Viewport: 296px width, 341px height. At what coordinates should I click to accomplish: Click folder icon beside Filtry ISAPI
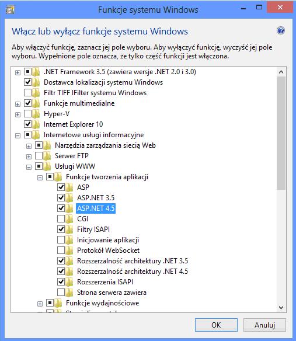point(69,229)
